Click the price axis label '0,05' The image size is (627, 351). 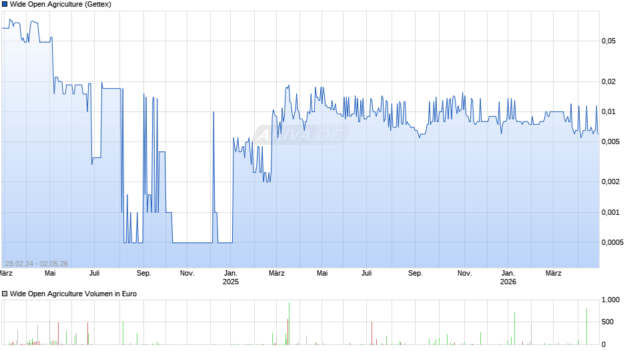click(x=608, y=41)
